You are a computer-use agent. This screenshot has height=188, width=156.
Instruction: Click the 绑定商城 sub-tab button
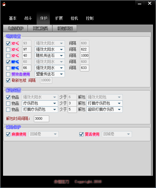coord(65,28)
